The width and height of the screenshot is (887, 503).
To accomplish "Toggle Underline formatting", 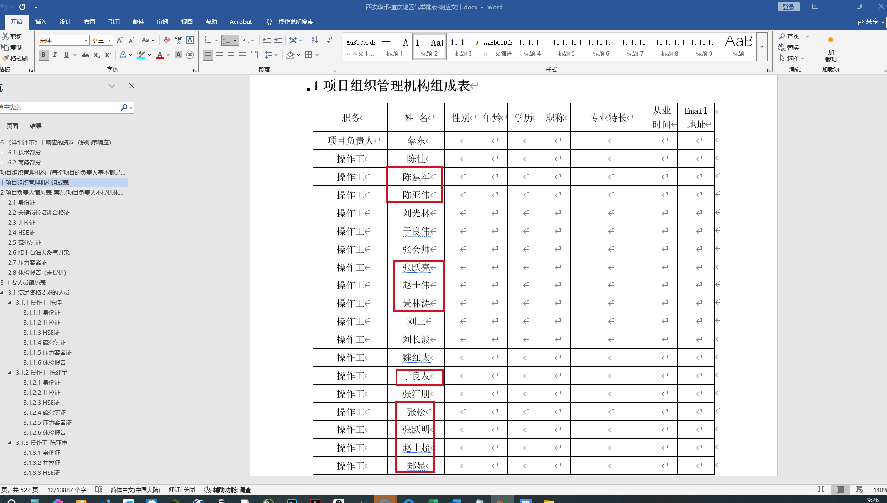I will tap(66, 55).
